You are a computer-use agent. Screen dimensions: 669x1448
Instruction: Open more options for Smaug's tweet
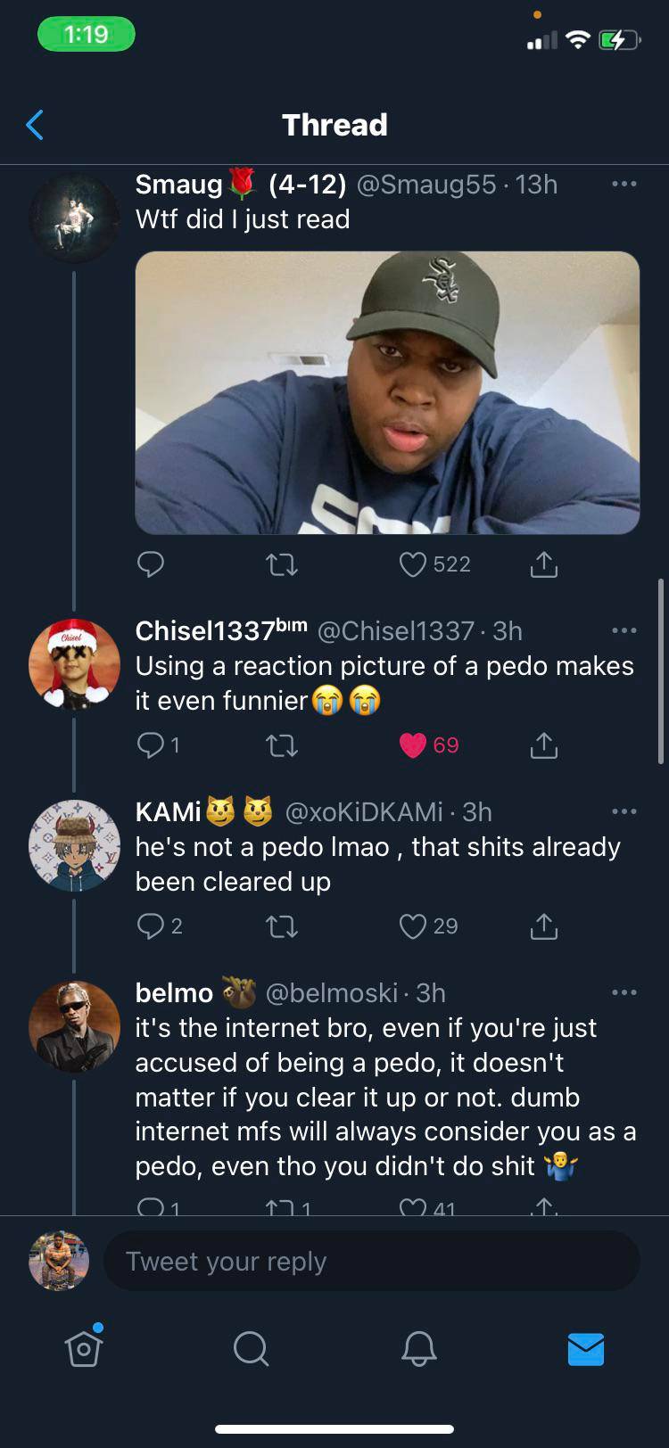tap(624, 185)
